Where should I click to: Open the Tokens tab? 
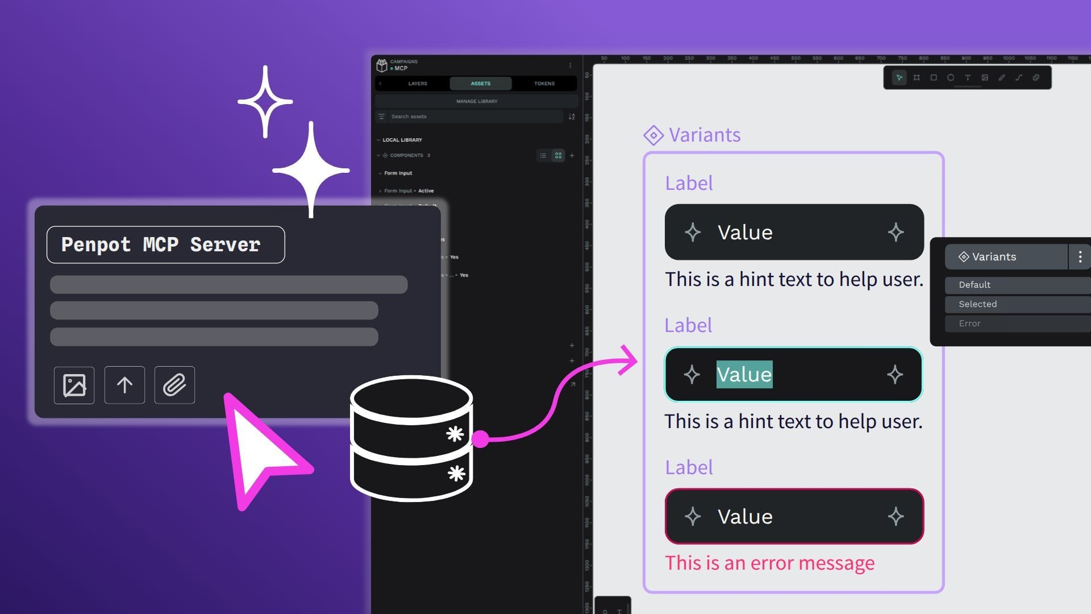544,84
